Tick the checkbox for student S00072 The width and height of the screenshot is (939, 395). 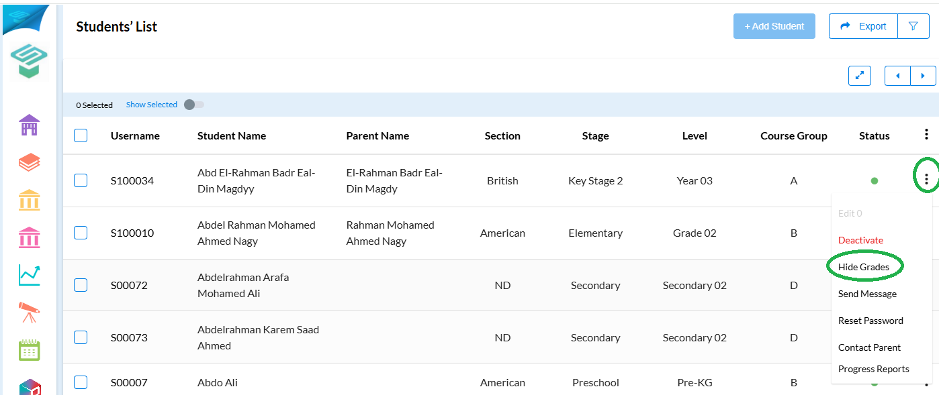click(81, 285)
